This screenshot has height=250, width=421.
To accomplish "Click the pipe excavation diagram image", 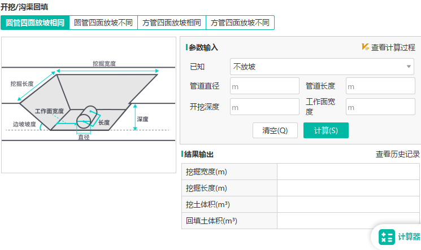I will [88, 104].
